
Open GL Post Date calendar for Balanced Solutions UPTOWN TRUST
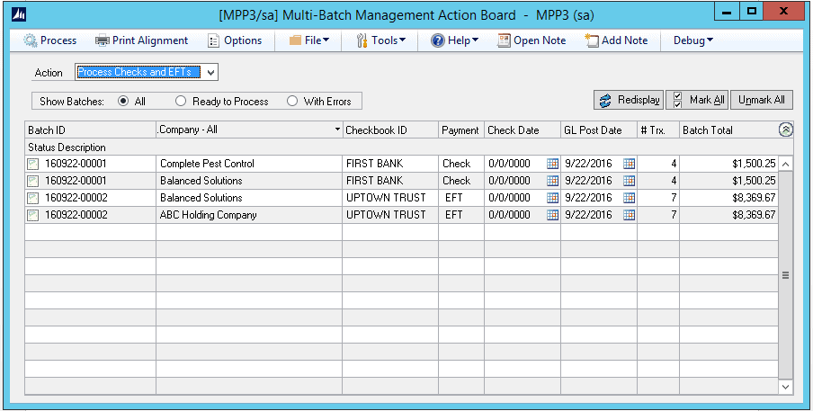[x=629, y=198]
